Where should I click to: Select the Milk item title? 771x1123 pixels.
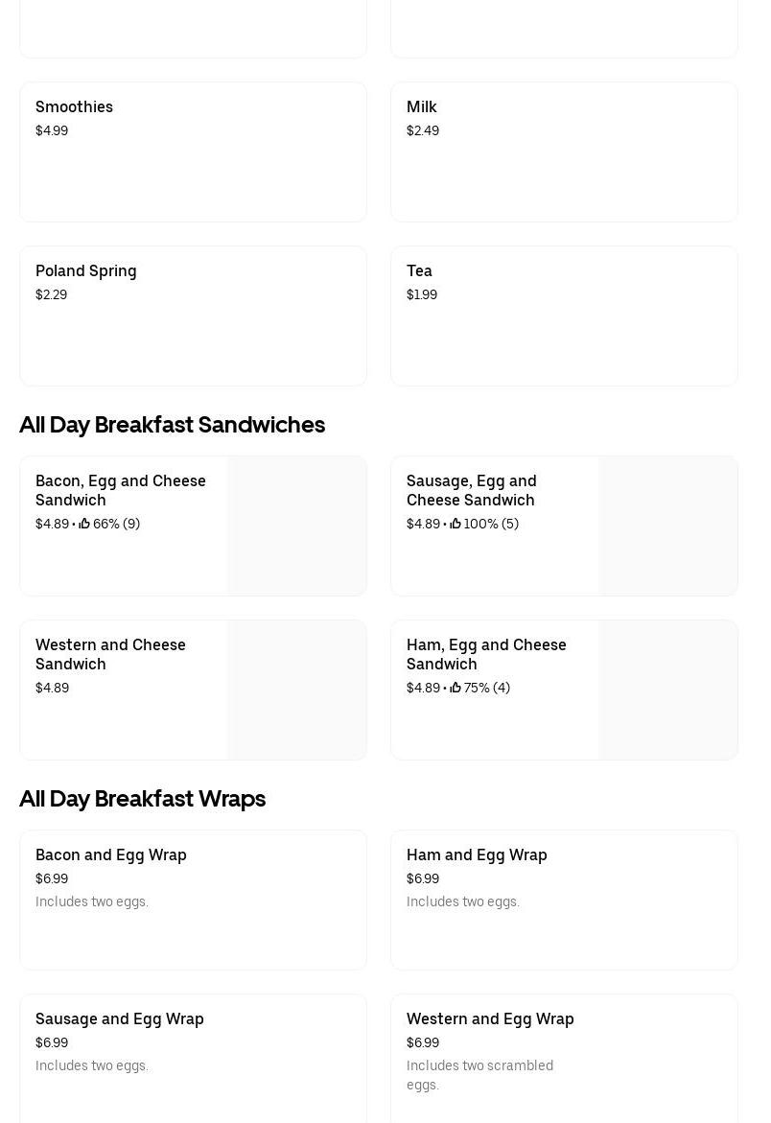pyautogui.click(x=422, y=106)
